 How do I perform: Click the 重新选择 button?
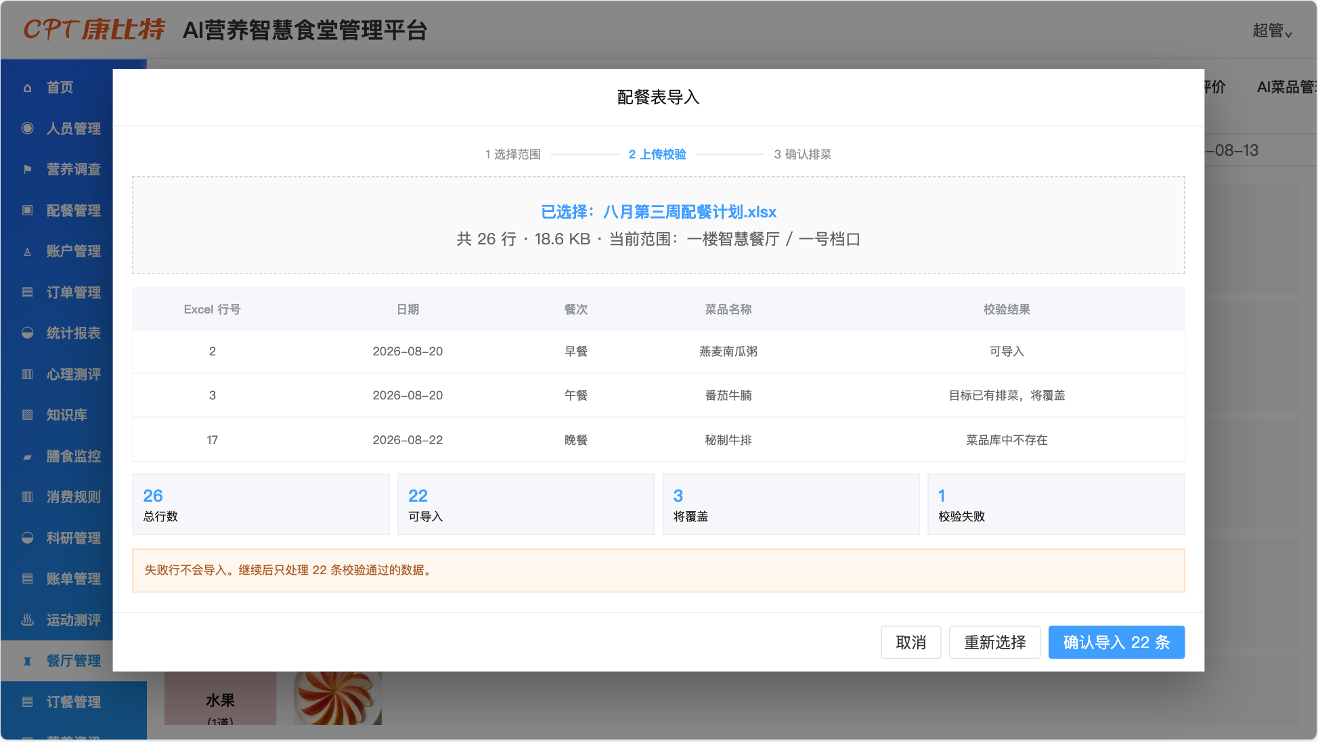pos(994,642)
